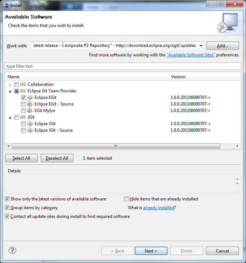
Task: Collapse the Eclipse Git Team Provider node
Action: 10,91
